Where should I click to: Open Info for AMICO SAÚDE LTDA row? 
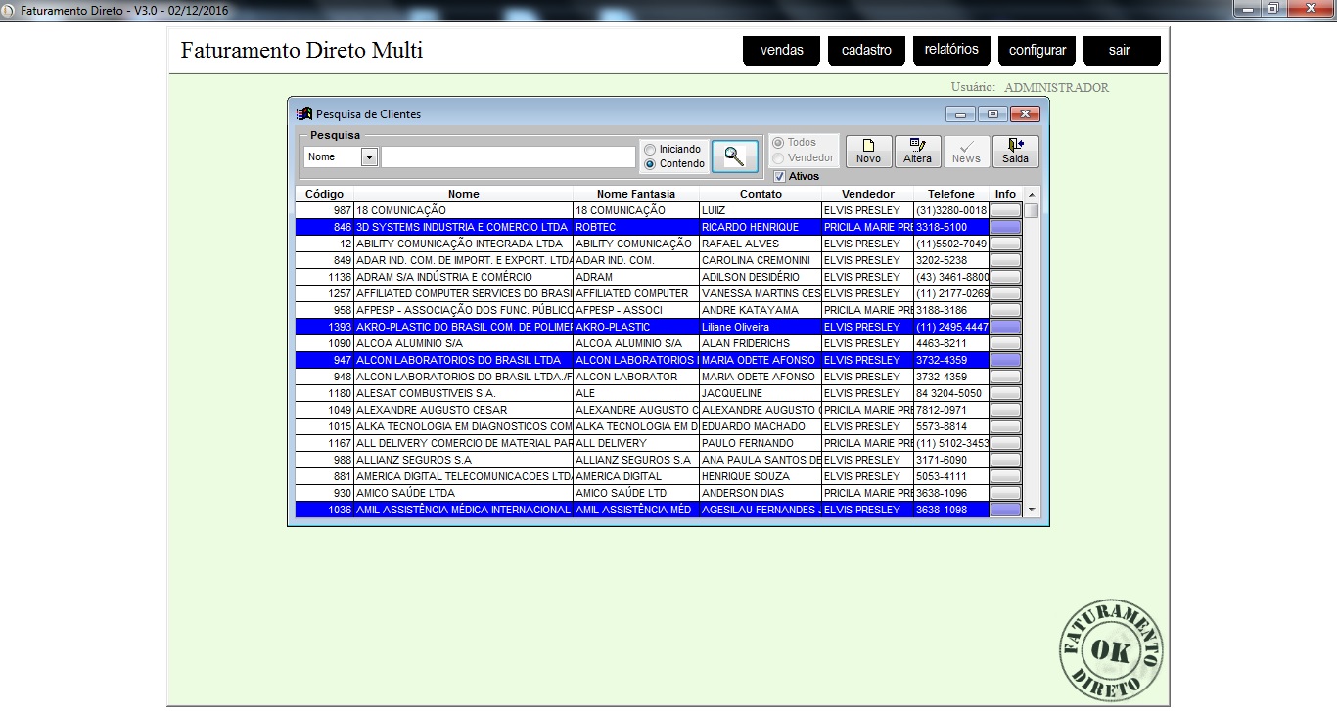click(1005, 493)
